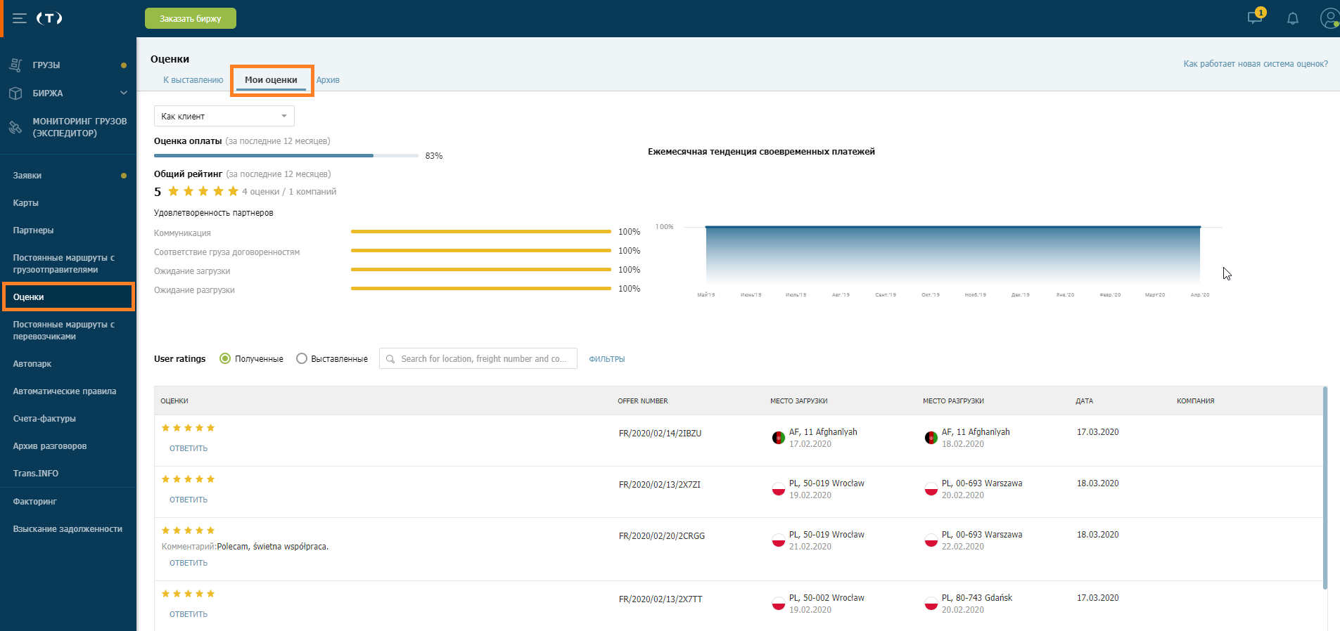Image resolution: width=1340 pixels, height=631 pixels.
Task: Click the Trans.eu logo icon
Action: point(49,18)
